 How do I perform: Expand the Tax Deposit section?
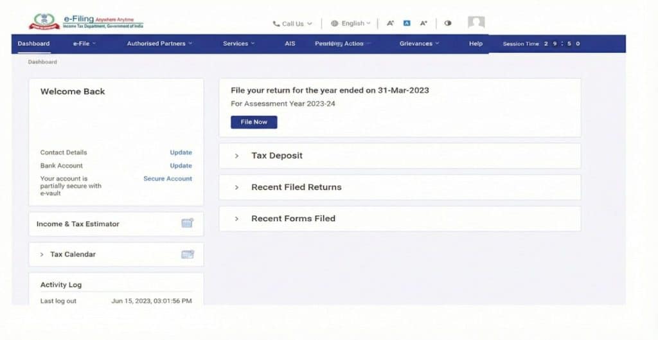click(x=400, y=156)
